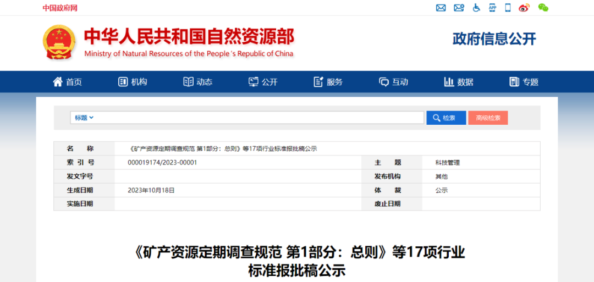Click the 高级检索 advanced search button
Image resolution: width=594 pixels, height=282 pixels.
488,118
